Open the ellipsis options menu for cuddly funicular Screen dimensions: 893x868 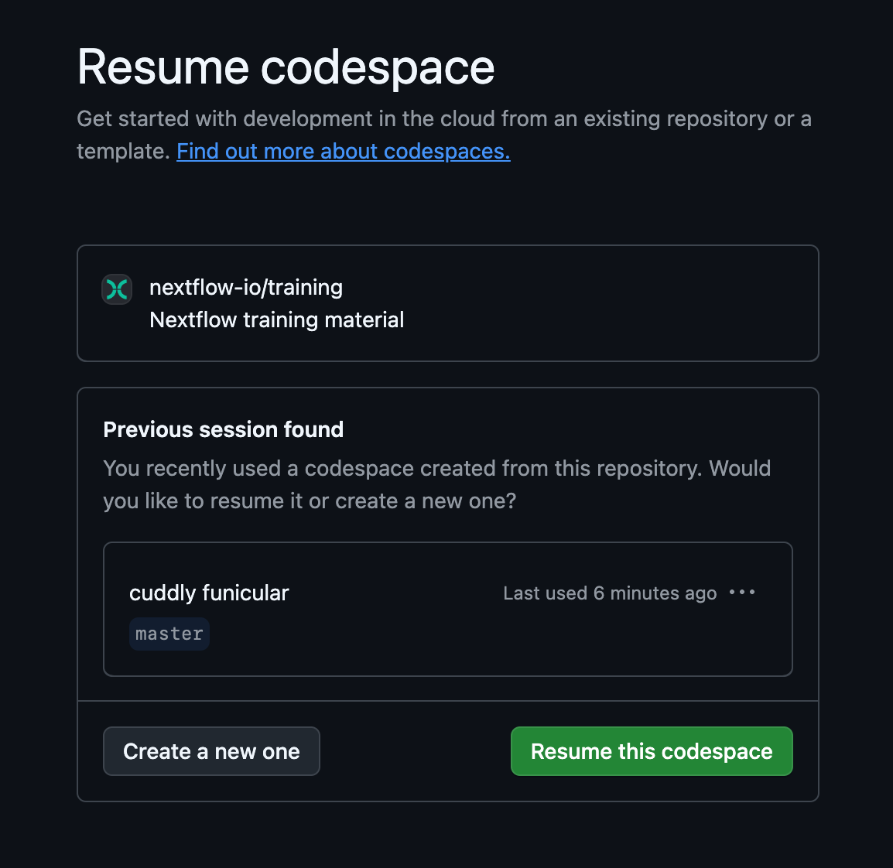click(x=742, y=593)
